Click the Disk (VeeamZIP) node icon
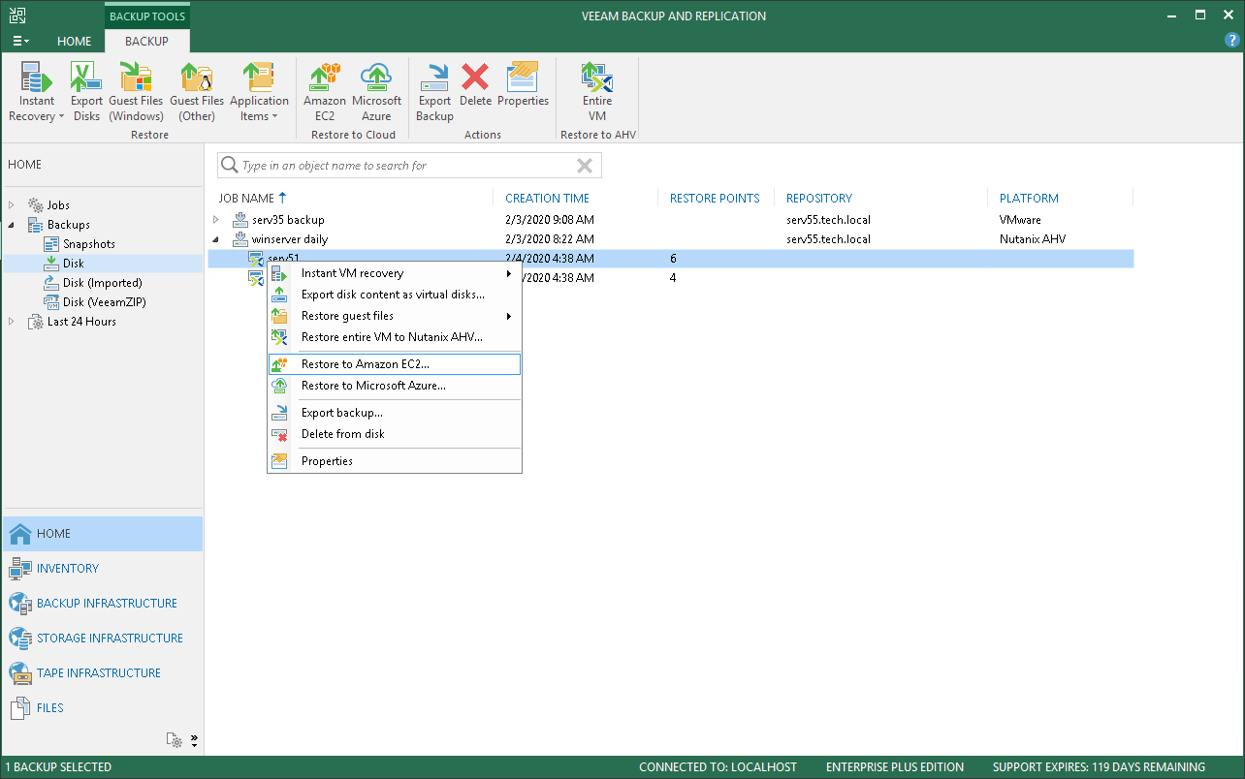 52,302
